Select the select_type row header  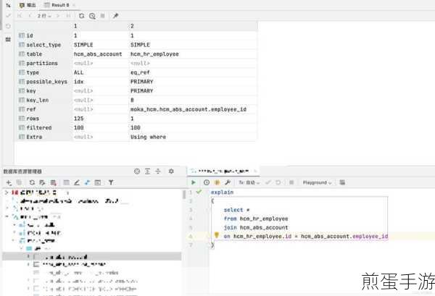(43, 45)
